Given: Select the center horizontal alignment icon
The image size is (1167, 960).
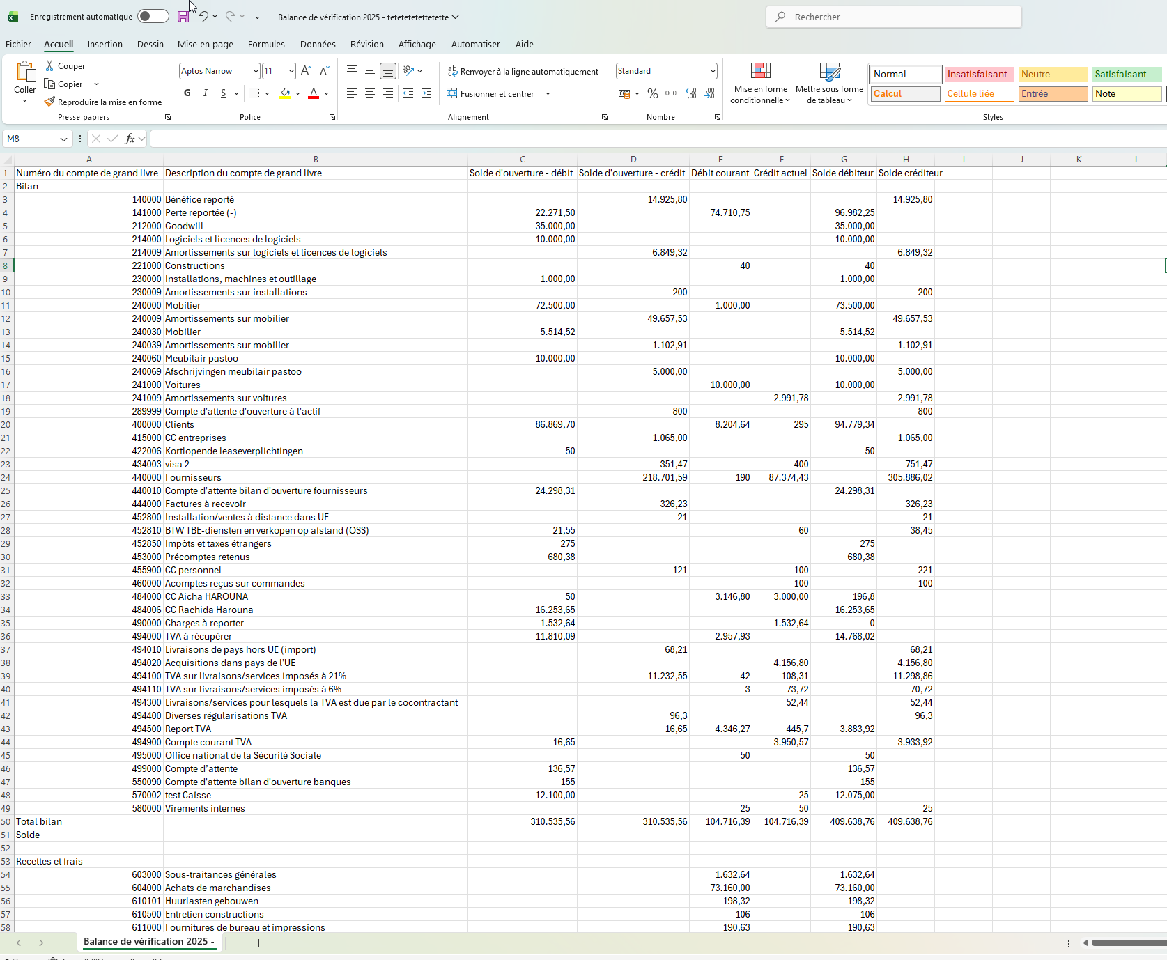Looking at the screenshot, I should 370,93.
